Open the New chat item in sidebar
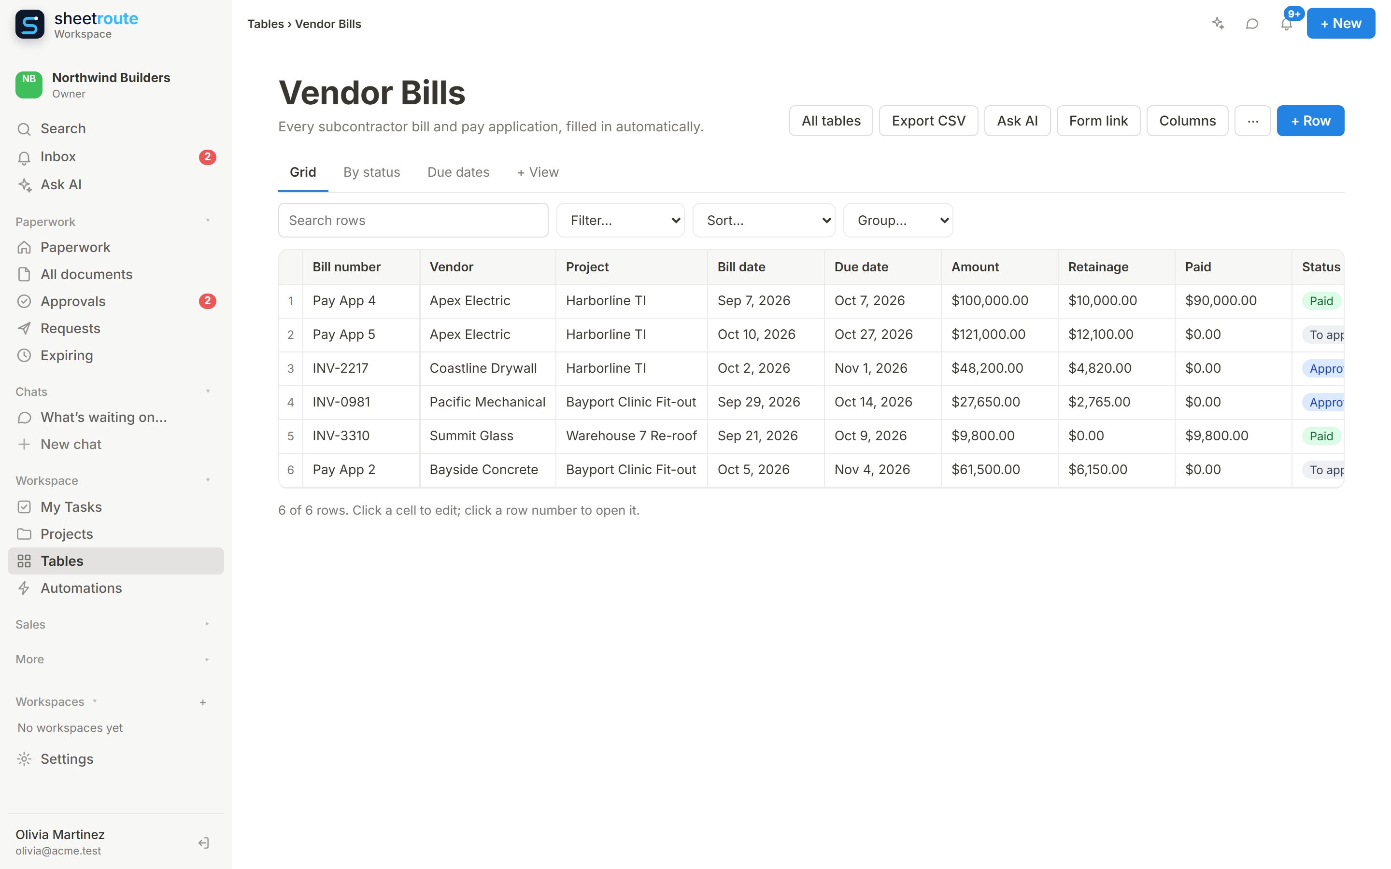This screenshot has width=1391, height=869. [115, 444]
